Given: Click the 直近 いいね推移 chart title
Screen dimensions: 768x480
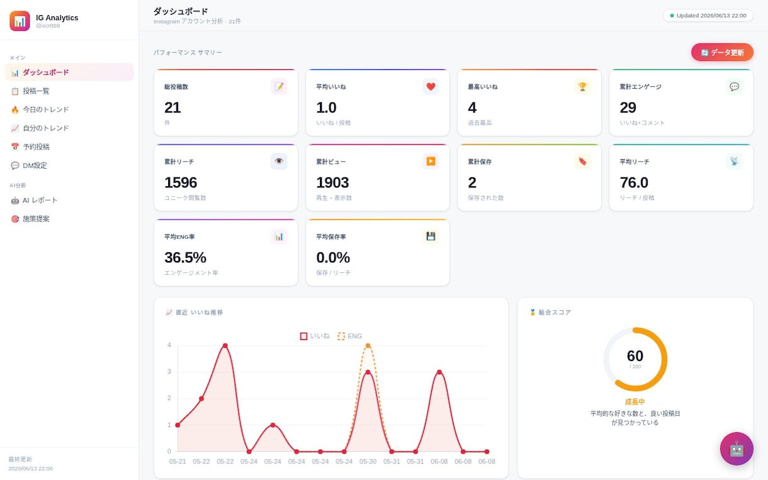Looking at the screenshot, I should 195,313.
